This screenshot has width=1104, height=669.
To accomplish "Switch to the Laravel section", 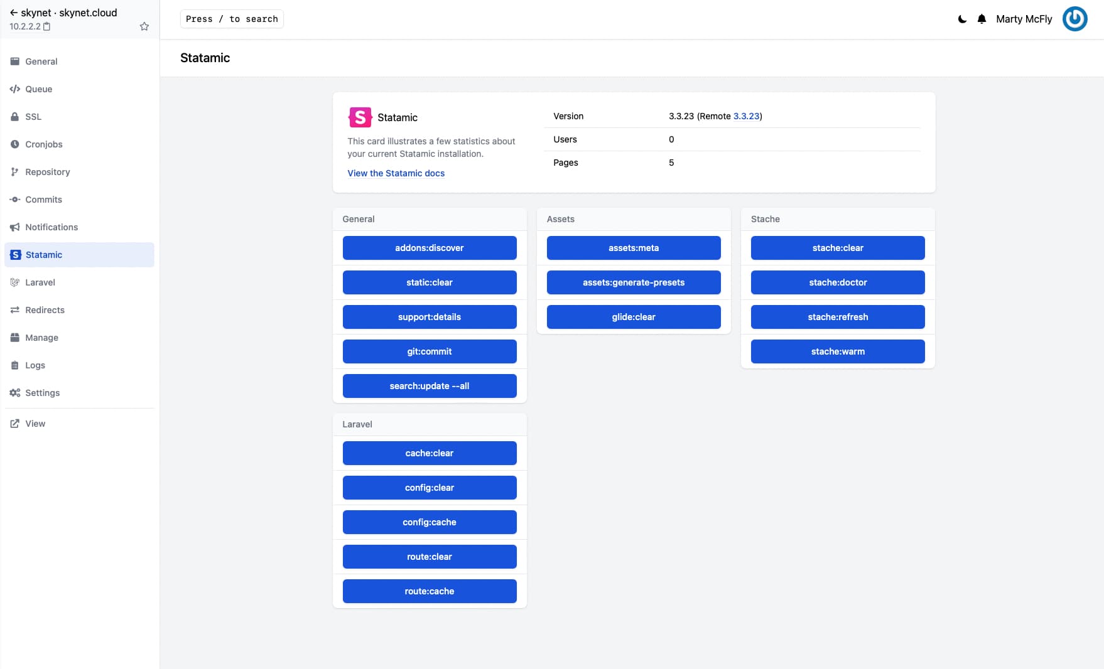I will pos(40,282).
